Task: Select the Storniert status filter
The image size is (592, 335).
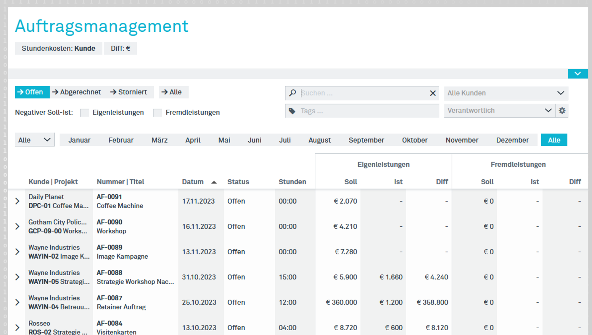Action: [x=129, y=92]
